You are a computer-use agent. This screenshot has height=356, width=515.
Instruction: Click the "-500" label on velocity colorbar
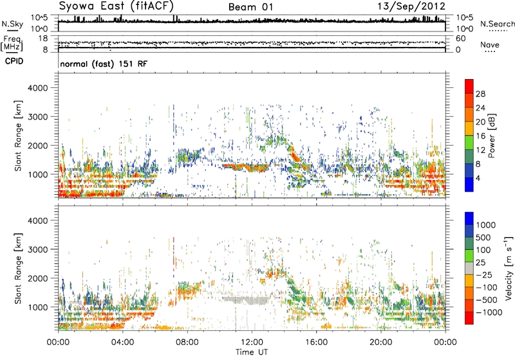click(x=487, y=300)
